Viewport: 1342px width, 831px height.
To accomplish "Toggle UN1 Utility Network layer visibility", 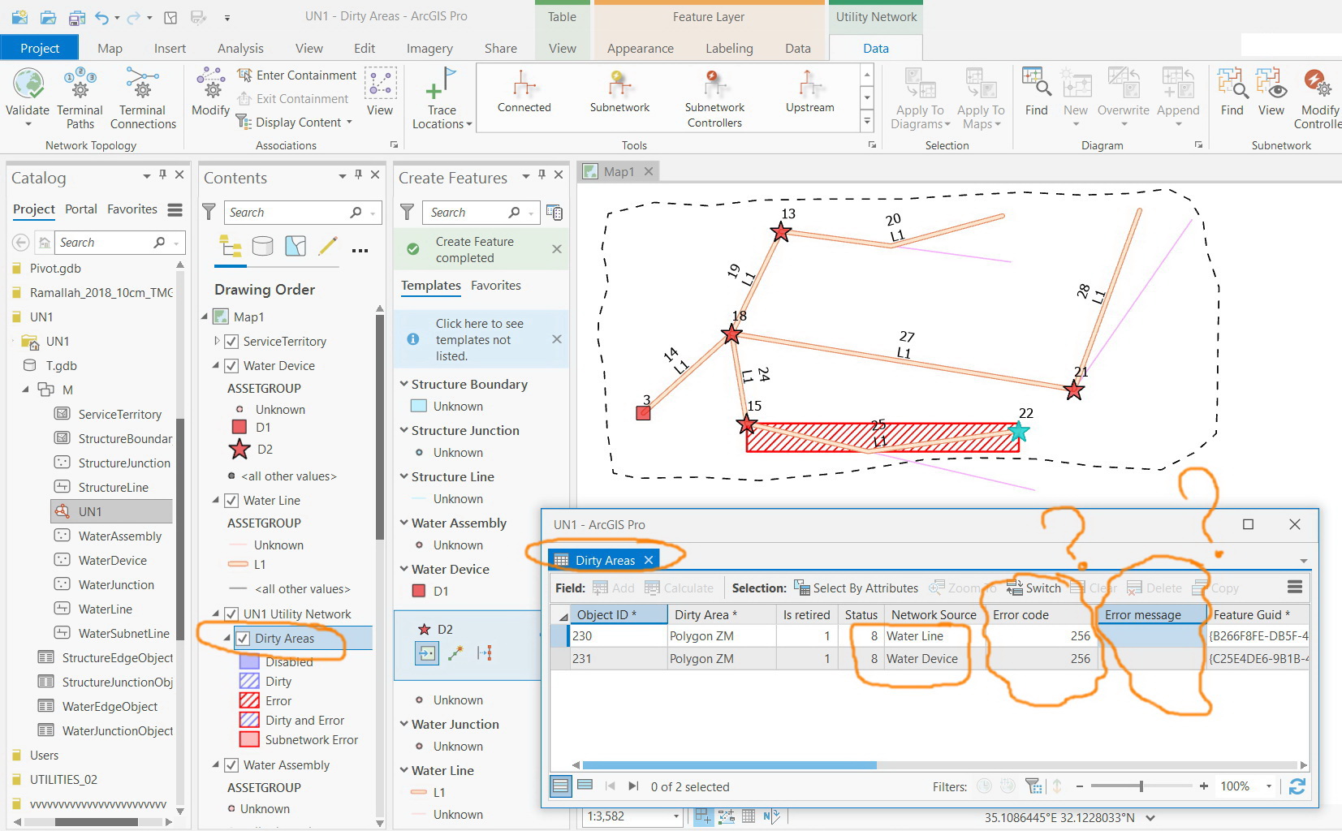I will tap(231, 614).
